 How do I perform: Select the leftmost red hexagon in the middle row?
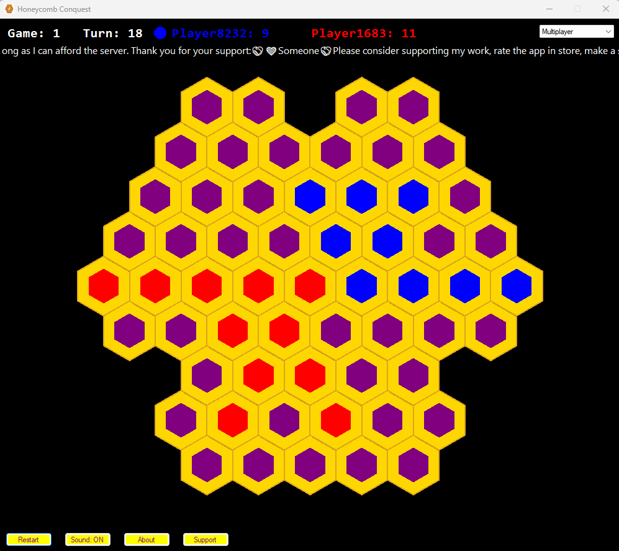pos(103,286)
